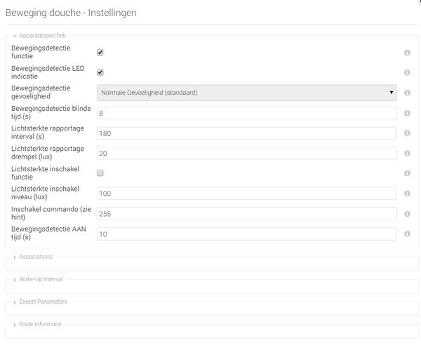Open info for Lichtsterkte rapportage interval

[x=407, y=133]
